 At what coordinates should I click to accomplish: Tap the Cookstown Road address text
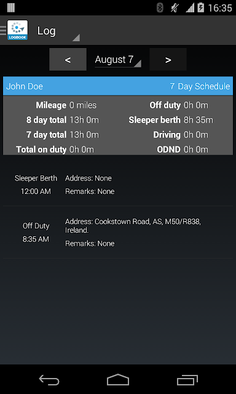[x=133, y=226]
